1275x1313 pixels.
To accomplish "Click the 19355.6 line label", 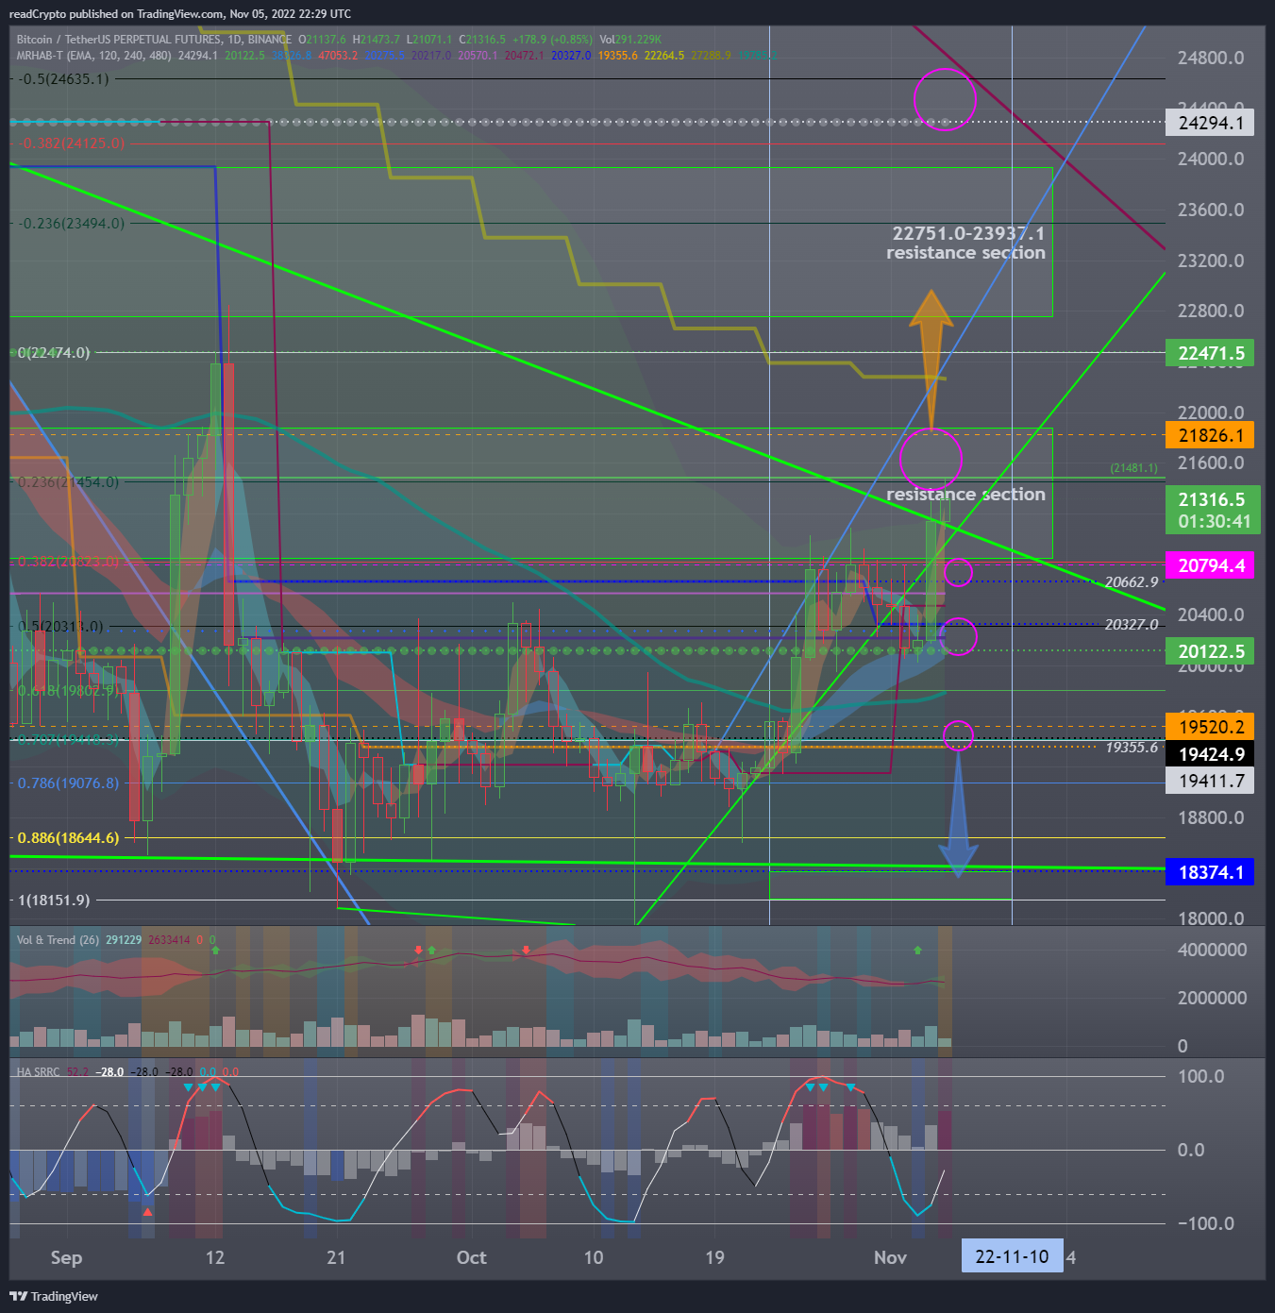I will [x=1131, y=748].
